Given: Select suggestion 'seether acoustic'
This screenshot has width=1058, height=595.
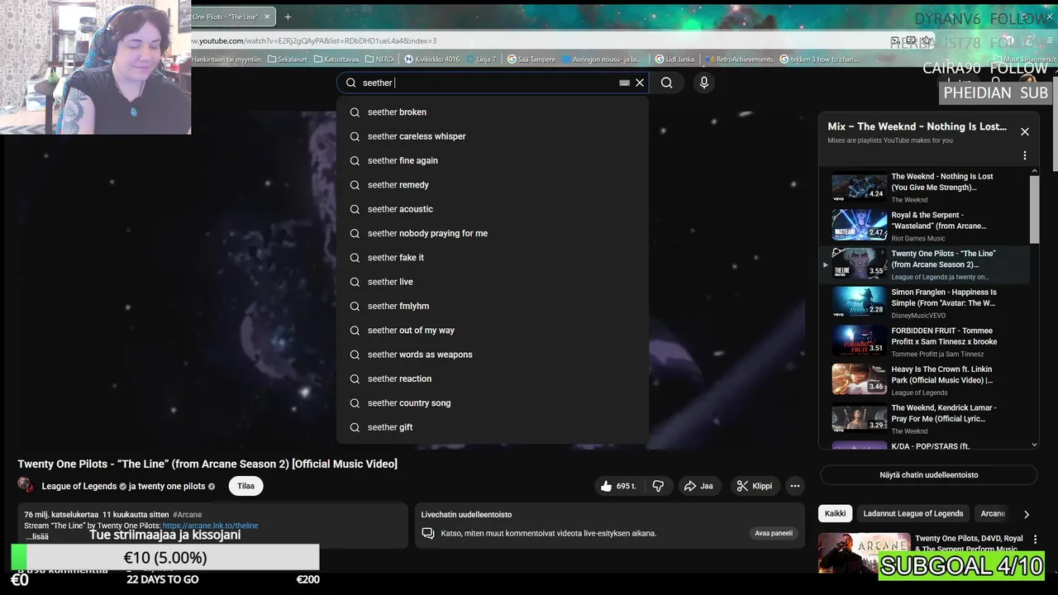Looking at the screenshot, I should click(493, 209).
